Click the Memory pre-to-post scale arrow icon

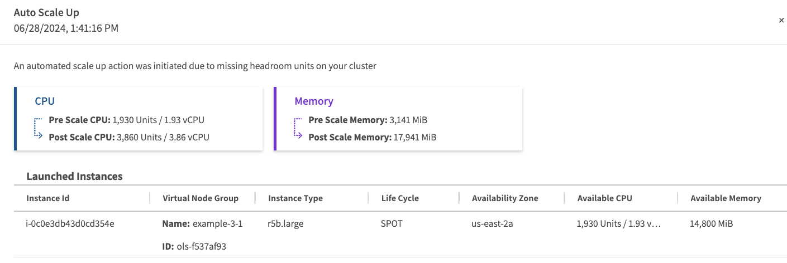pyautogui.click(x=298, y=128)
